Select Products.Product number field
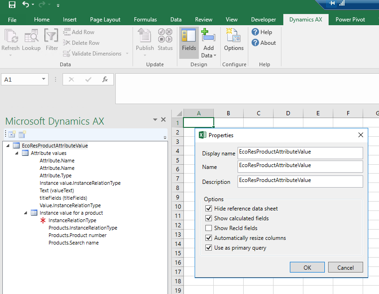Screen dimensions: 379x294 point(77,235)
